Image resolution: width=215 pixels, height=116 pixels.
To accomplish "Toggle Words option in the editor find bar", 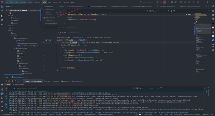I will [x=153, y=11].
